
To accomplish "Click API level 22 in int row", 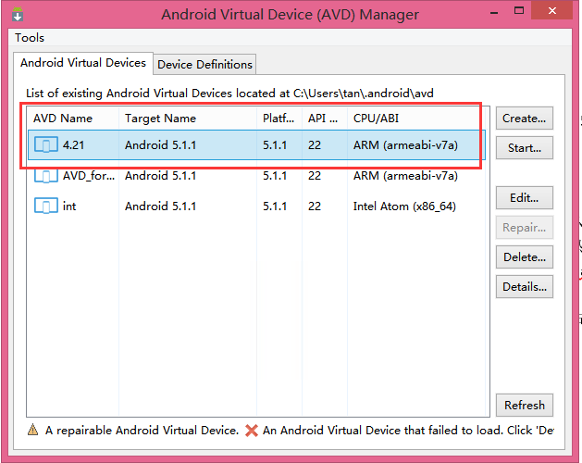I will [315, 206].
